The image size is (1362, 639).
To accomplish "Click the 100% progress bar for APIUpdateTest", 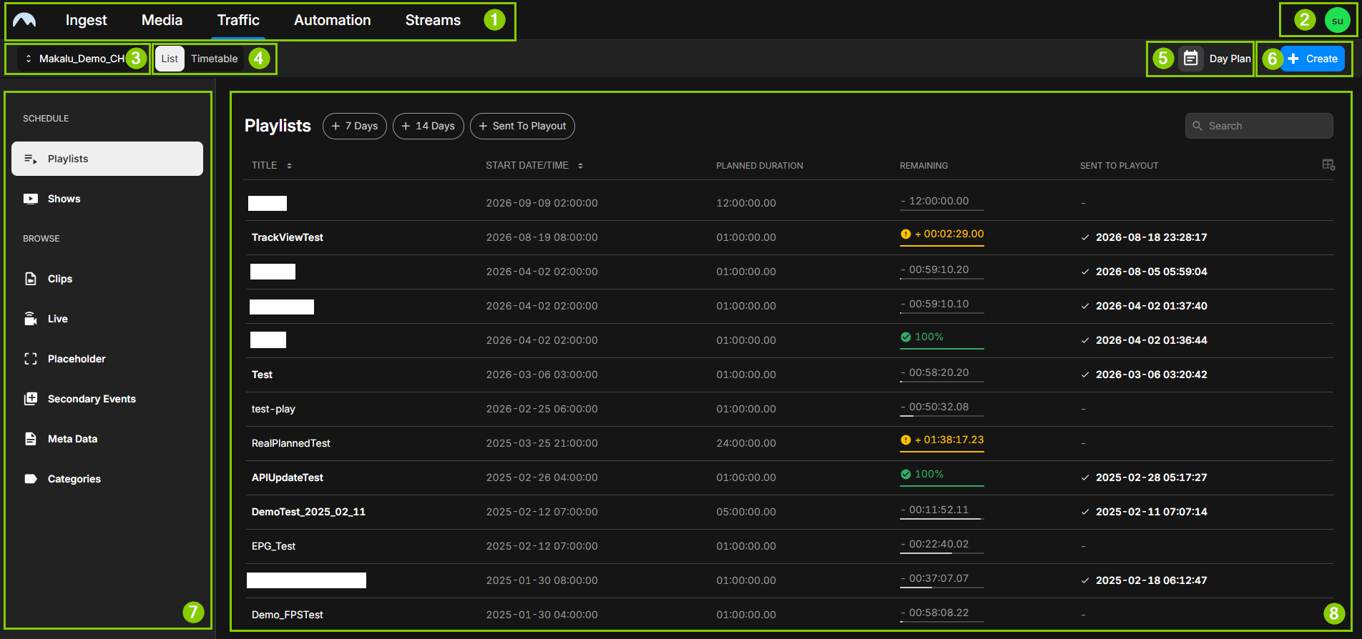I will click(941, 486).
